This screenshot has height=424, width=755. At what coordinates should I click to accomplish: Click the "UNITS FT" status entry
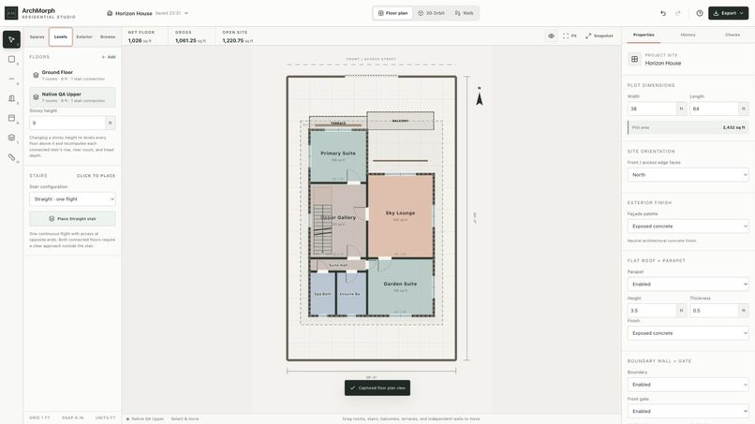(105, 417)
